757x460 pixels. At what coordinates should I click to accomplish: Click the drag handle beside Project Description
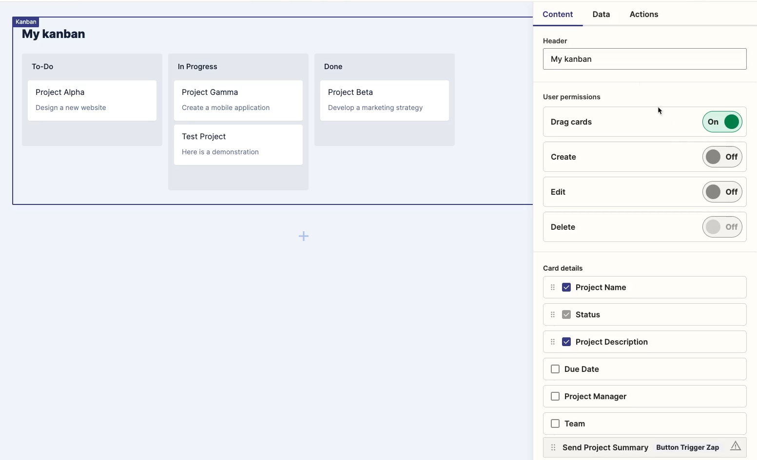[x=553, y=342]
